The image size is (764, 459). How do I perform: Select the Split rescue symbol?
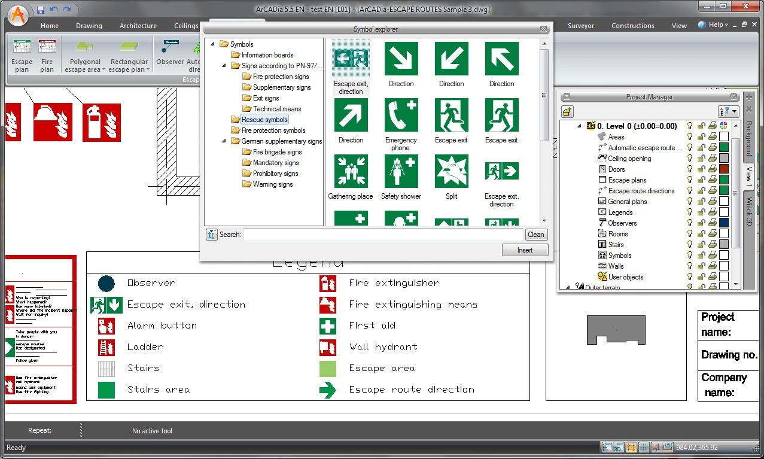click(451, 172)
